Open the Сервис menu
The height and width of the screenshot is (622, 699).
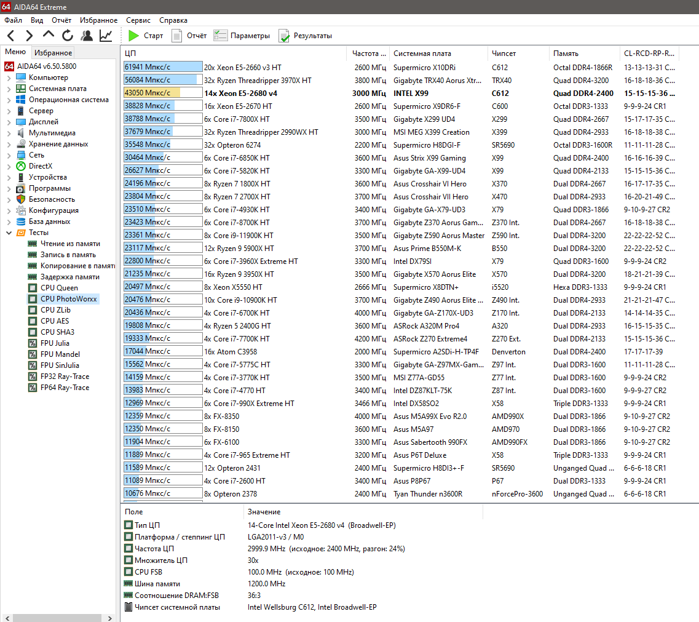coord(138,20)
